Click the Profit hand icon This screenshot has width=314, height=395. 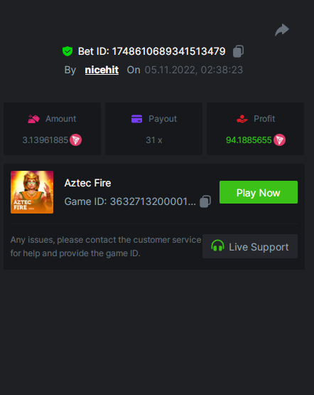click(x=242, y=119)
